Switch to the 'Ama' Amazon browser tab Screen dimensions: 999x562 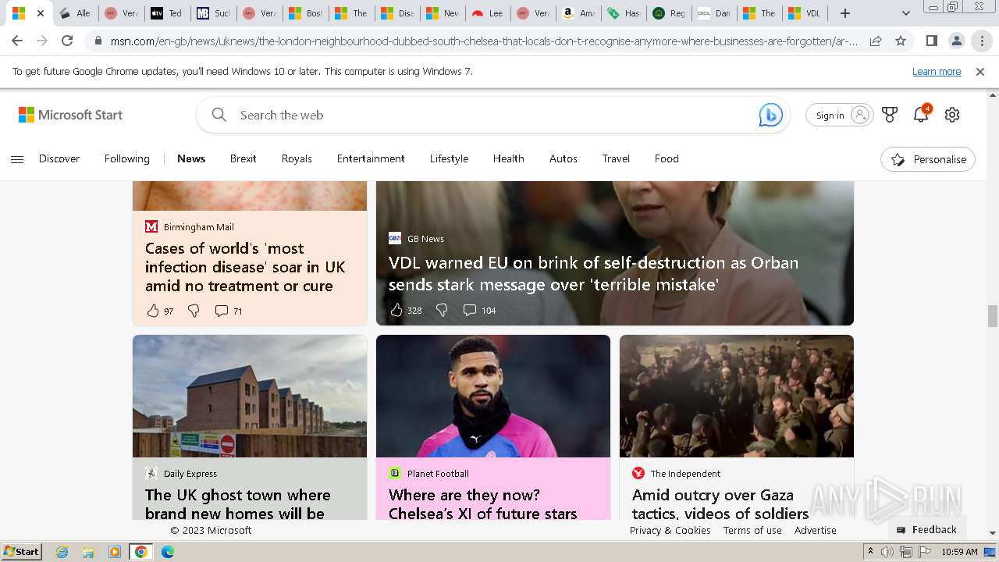[578, 13]
